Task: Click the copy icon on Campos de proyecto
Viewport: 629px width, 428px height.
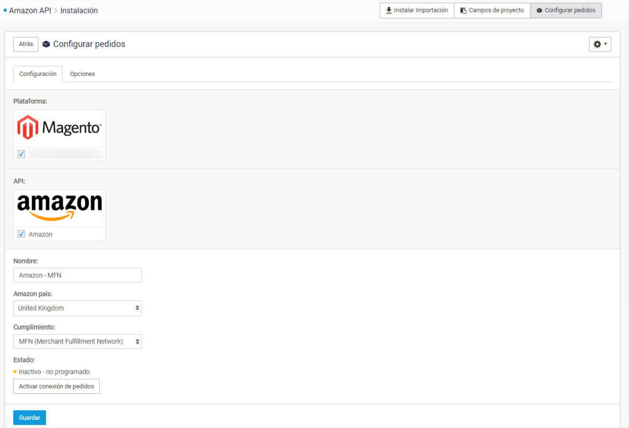Action: click(463, 10)
